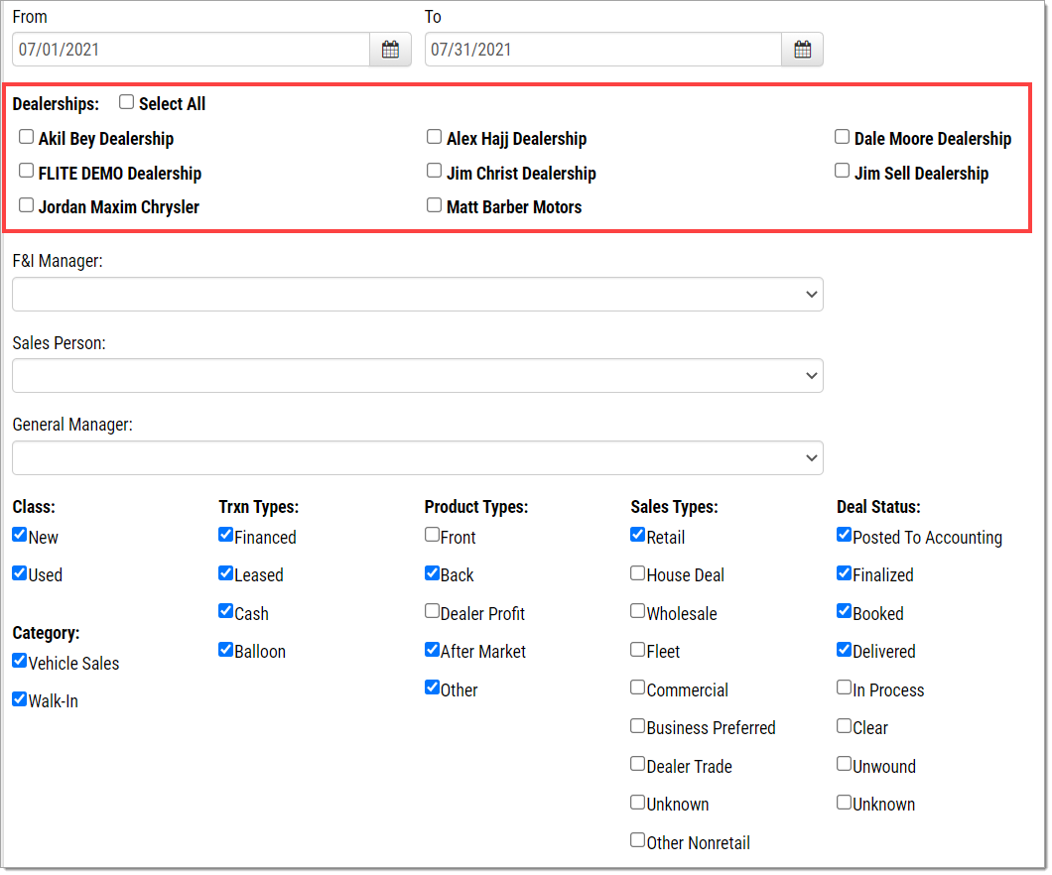
Task: Check the Other Nonretail sales type
Action: pyautogui.click(x=637, y=840)
